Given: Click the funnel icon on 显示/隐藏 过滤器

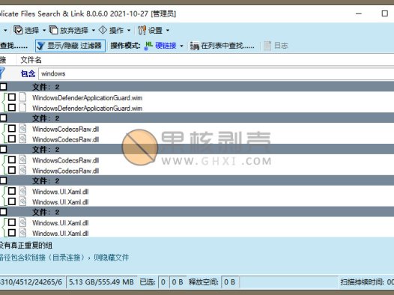Looking at the screenshot, I should pyautogui.click(x=41, y=46).
